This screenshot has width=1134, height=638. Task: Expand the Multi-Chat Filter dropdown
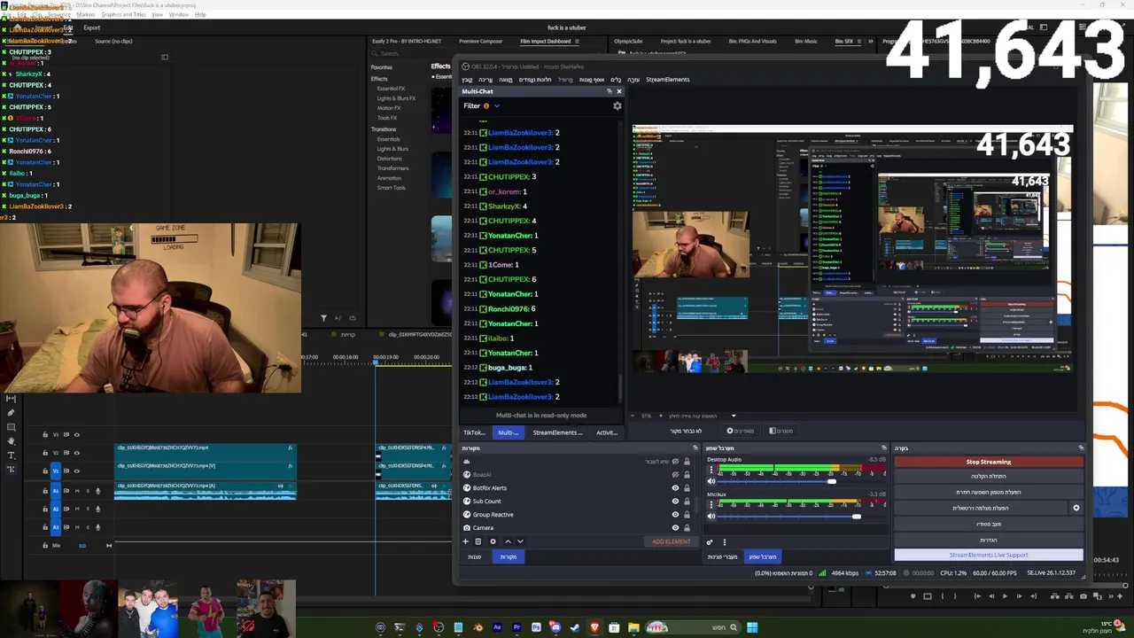pyautogui.click(x=496, y=105)
